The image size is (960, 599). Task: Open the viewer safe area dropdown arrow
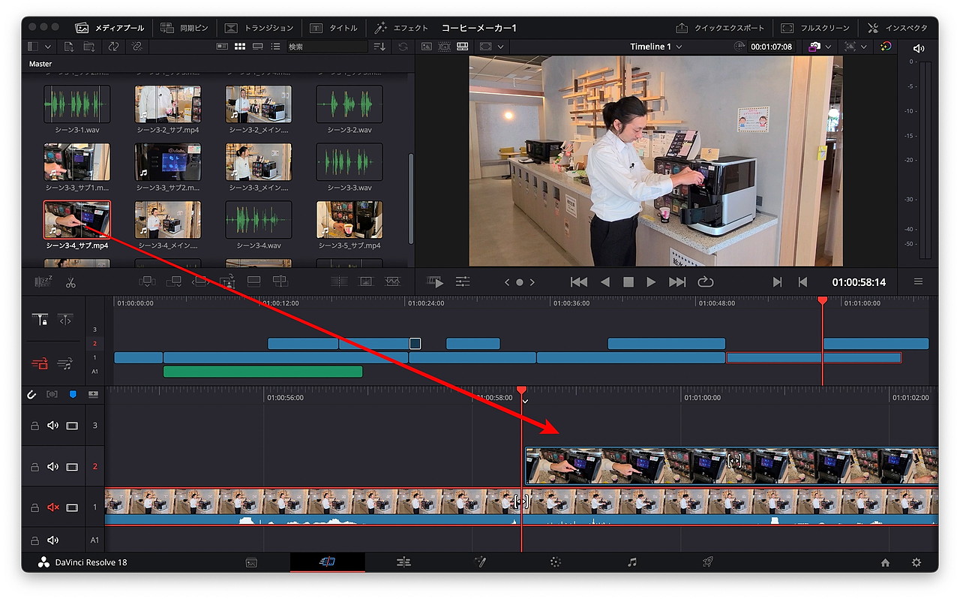(499, 47)
